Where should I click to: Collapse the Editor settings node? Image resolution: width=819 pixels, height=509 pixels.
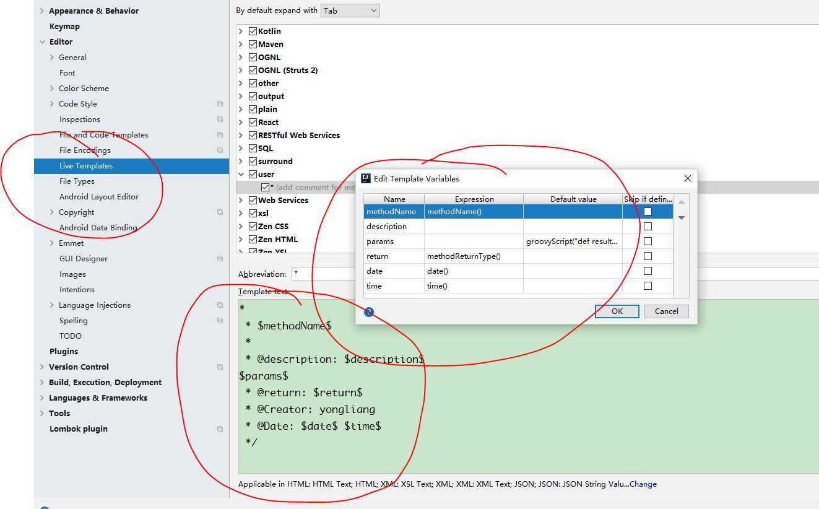42,41
